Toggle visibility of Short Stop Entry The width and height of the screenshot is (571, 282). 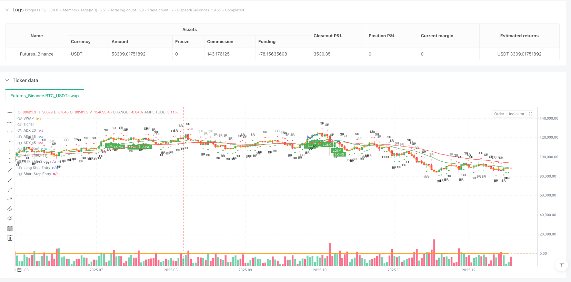click(20, 174)
